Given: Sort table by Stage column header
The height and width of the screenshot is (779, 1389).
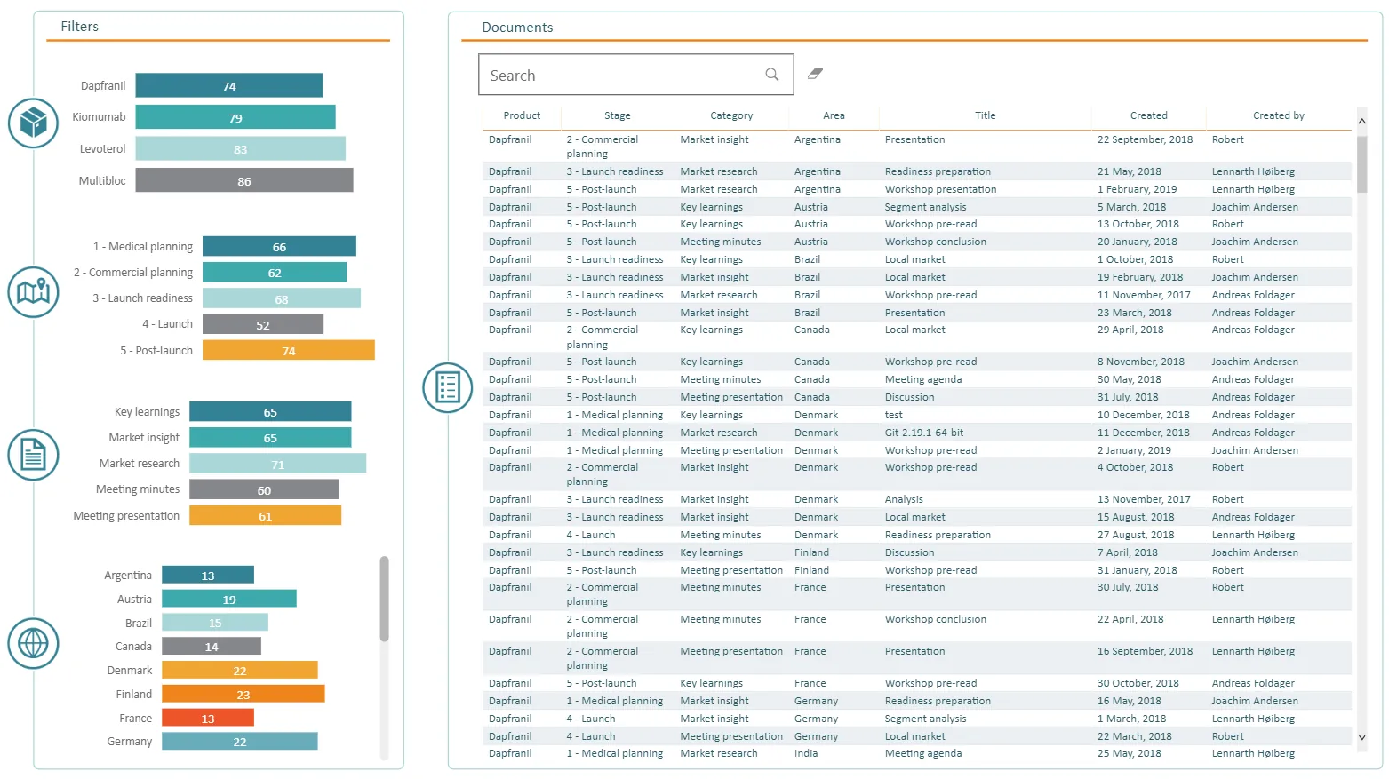Looking at the screenshot, I should pos(618,115).
